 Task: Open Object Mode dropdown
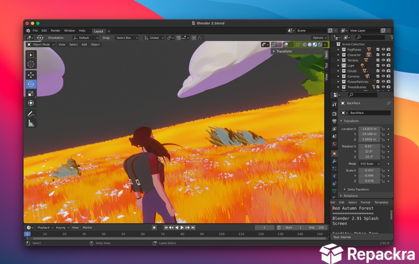pyautogui.click(x=41, y=44)
